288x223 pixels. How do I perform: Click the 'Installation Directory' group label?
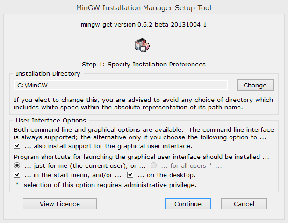pyautogui.click(x=48, y=74)
